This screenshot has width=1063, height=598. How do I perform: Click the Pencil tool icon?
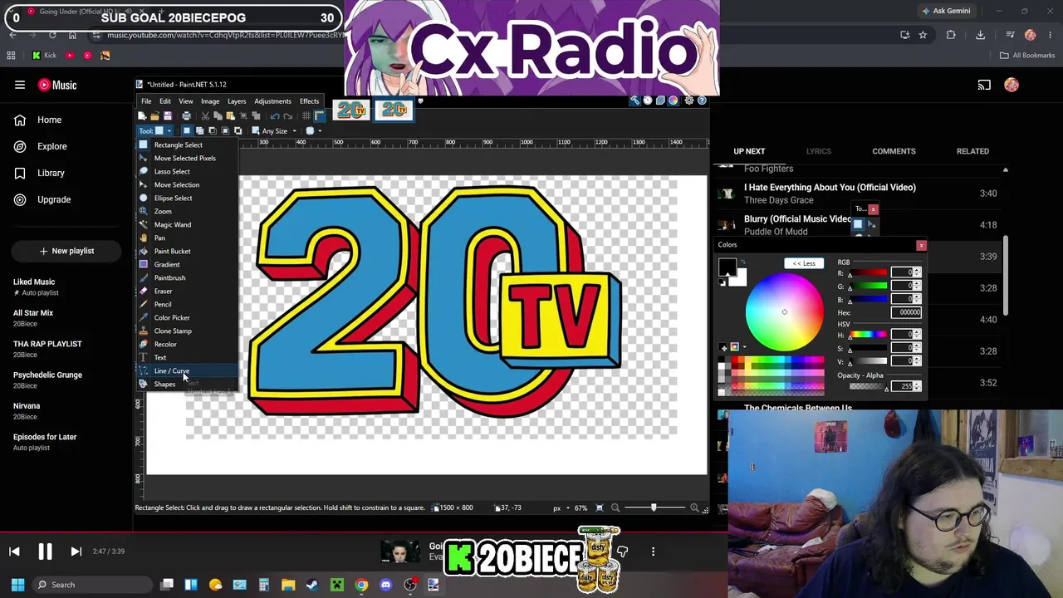144,304
